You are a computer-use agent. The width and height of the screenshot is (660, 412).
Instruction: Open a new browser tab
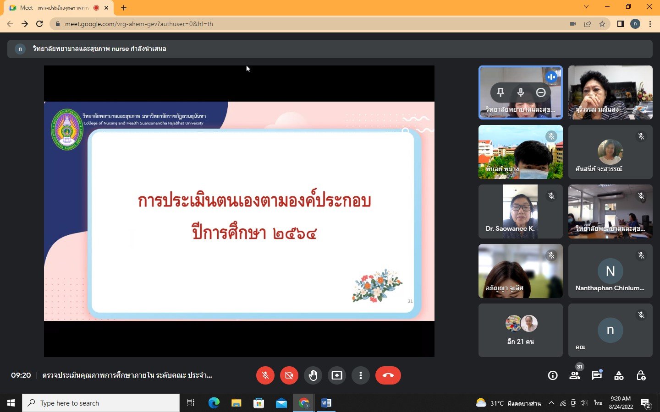click(124, 8)
